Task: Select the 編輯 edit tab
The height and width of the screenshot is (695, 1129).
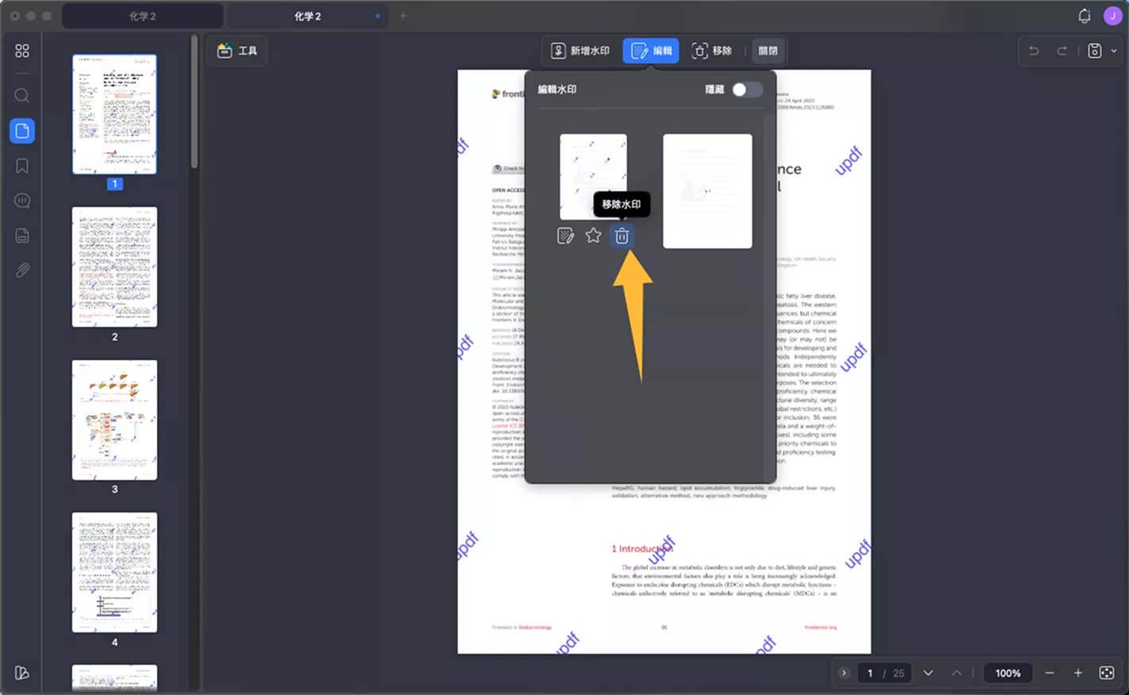Action: click(651, 51)
